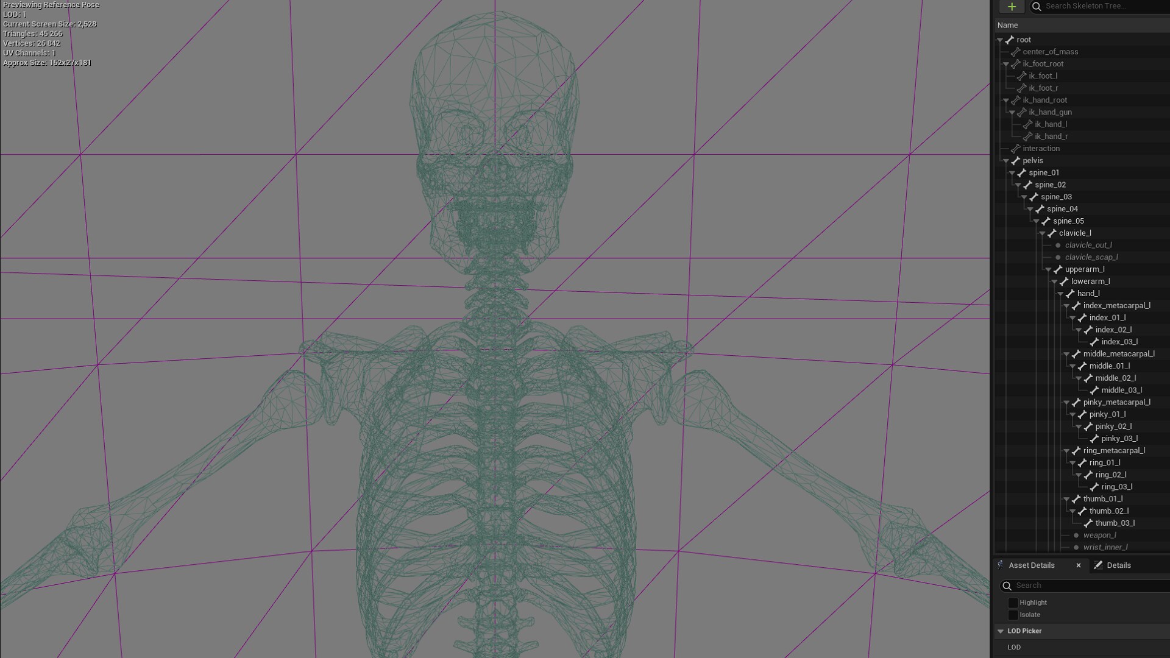Enable the Highlight checkbox
Viewport: 1170px width, 658px height.
point(1013,602)
